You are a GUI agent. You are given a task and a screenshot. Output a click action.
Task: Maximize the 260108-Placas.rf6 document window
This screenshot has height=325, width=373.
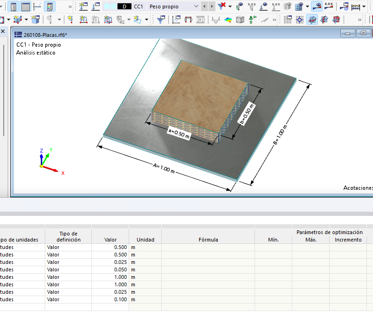tap(363, 33)
